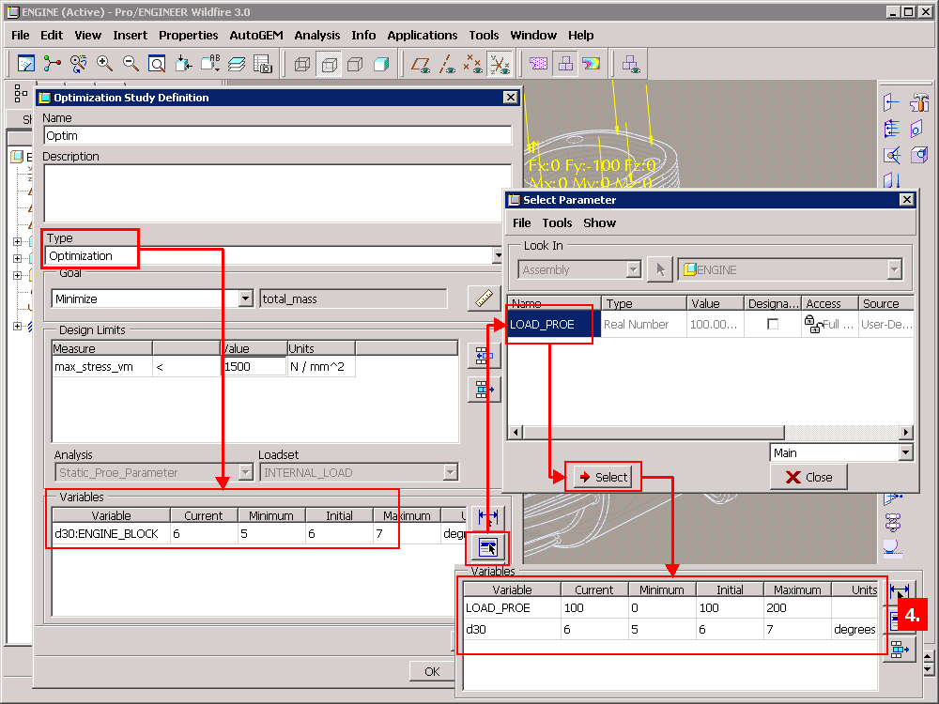Open the Analysis menu
Screen dimensions: 939x704
click(x=316, y=36)
